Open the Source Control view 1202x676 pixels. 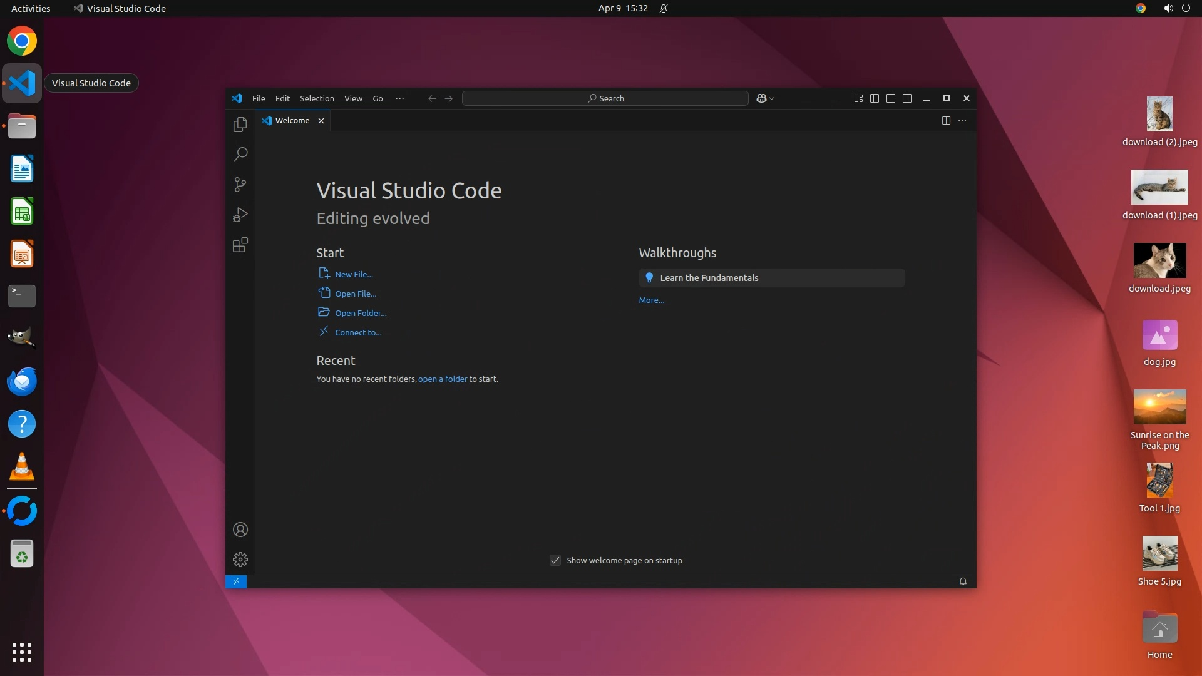tap(240, 184)
